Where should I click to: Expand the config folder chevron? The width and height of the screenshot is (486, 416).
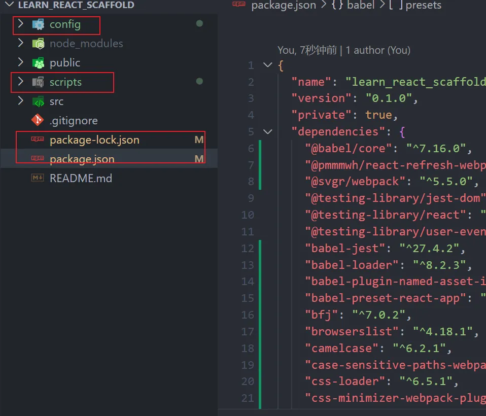coord(20,24)
